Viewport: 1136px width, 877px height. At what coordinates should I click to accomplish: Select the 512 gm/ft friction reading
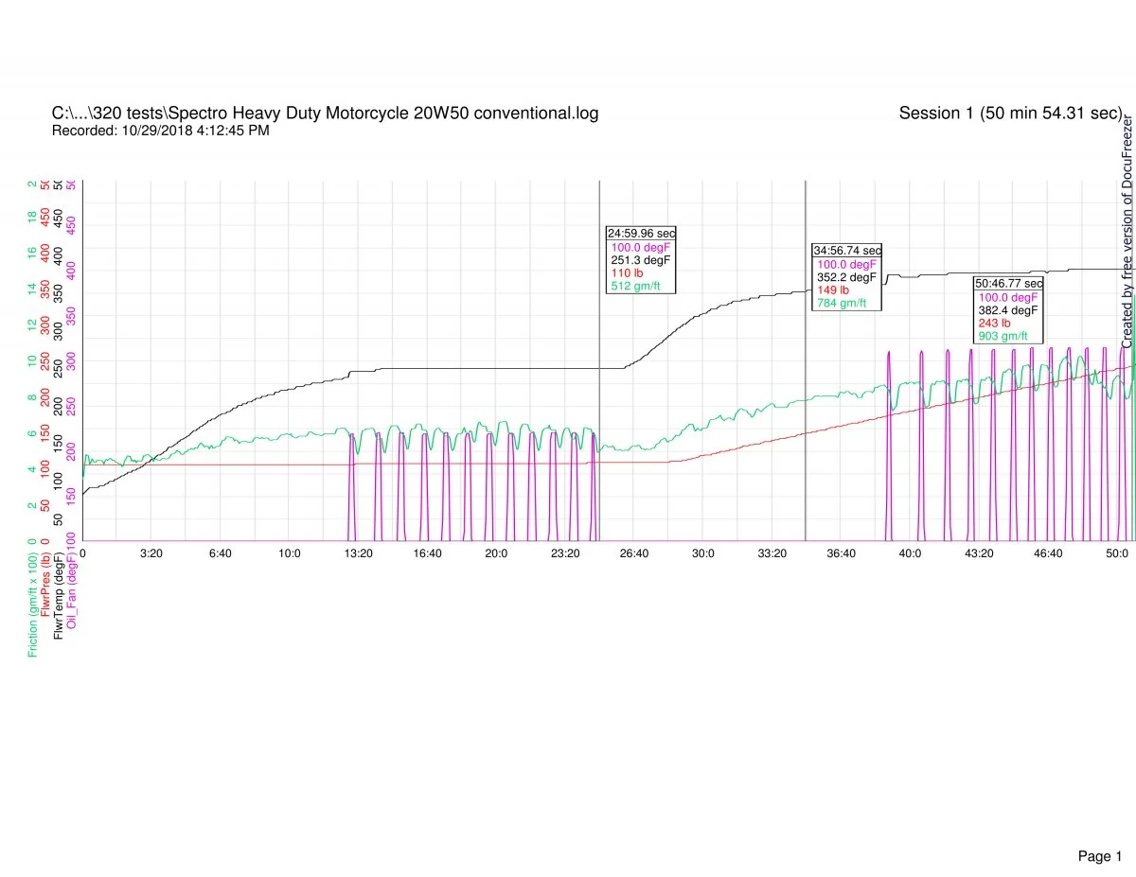tap(634, 286)
